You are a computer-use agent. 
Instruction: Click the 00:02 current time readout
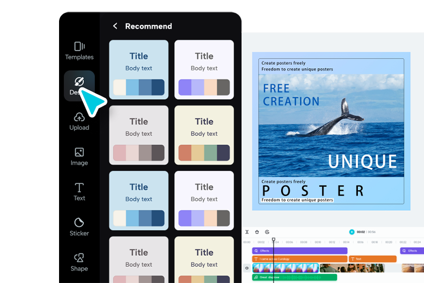click(361, 232)
